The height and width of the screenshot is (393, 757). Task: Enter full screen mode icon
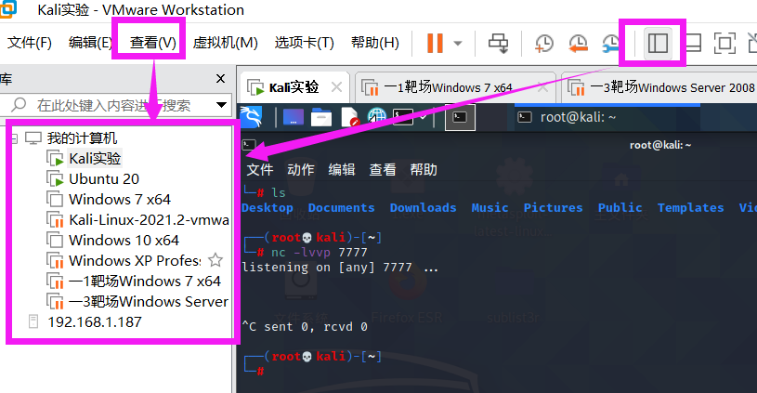pos(724,44)
